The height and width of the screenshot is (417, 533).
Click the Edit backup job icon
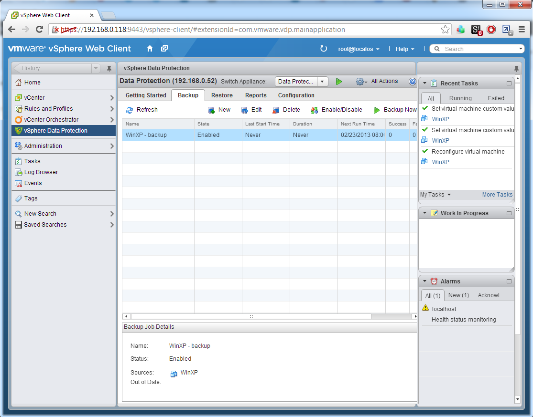pyautogui.click(x=245, y=110)
